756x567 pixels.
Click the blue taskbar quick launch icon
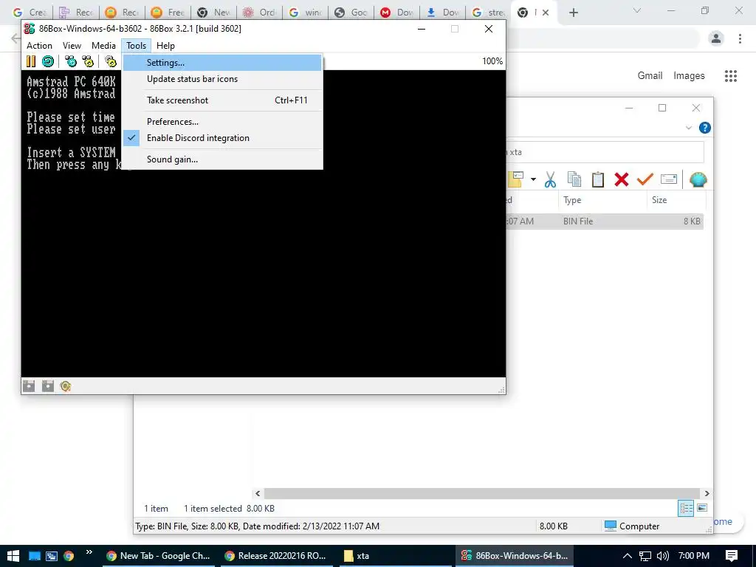34,556
